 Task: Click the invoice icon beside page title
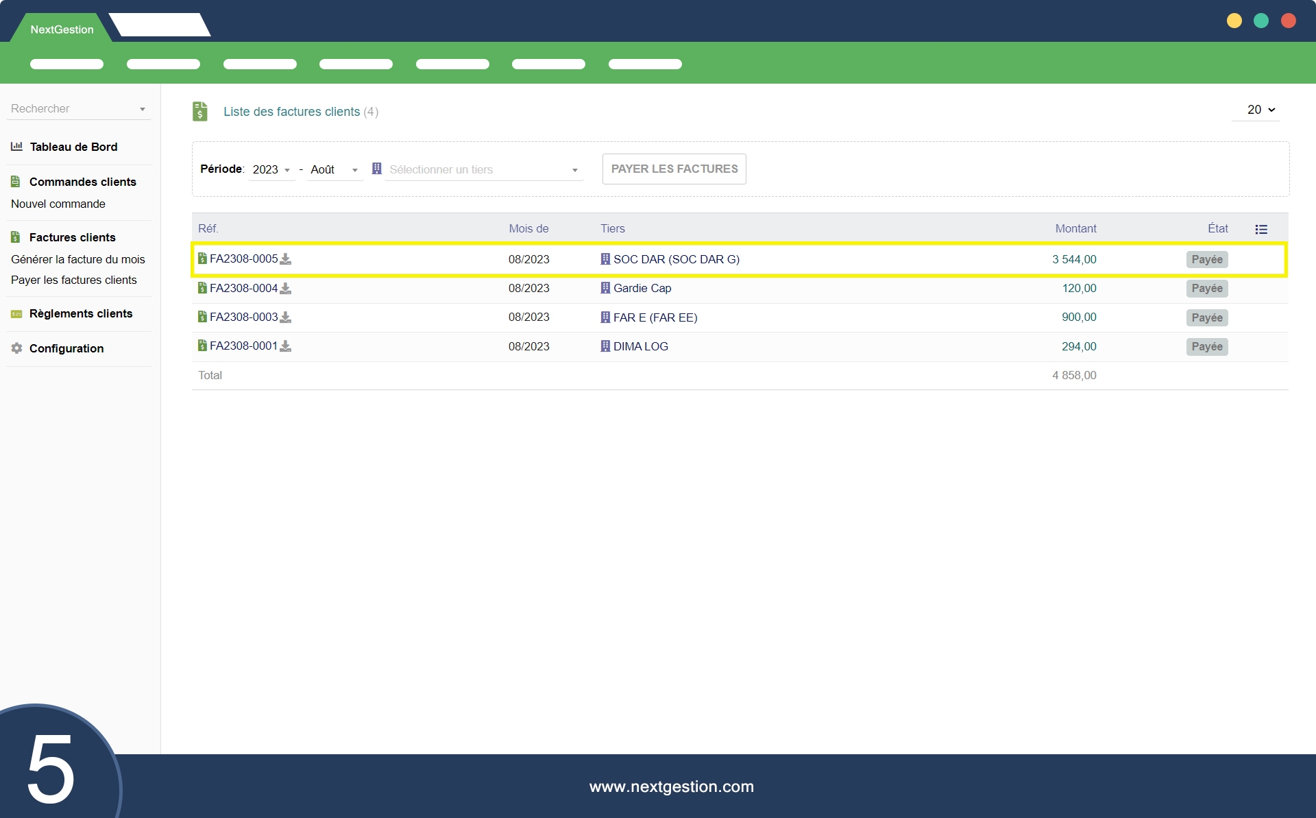click(200, 111)
